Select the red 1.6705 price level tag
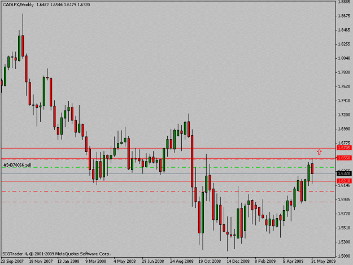Image resolution: width=353 pixels, height=265 pixels. 344,147
